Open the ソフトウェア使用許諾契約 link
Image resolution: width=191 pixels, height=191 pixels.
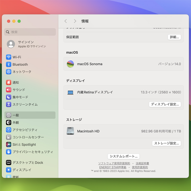[114, 163]
